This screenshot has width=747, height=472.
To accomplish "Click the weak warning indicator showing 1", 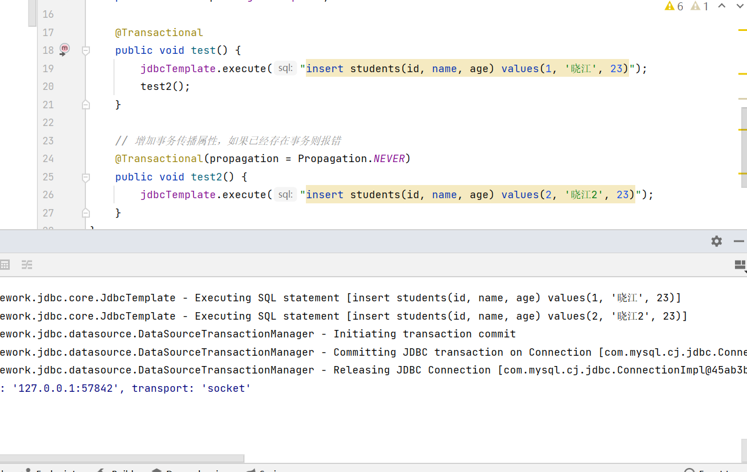I will tap(700, 6).
